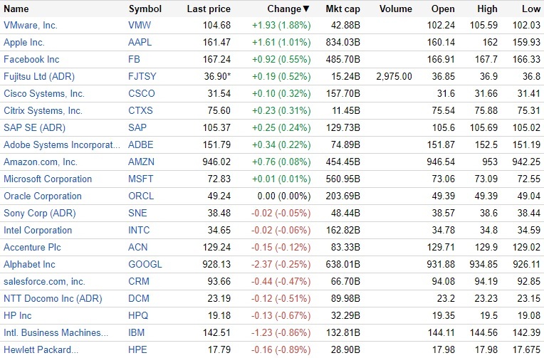Sort by the Symbol column header
The width and height of the screenshot is (544, 358).
click(145, 9)
